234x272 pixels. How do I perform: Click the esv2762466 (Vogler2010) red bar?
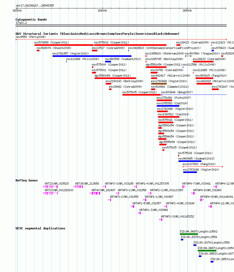tap(162, 112)
